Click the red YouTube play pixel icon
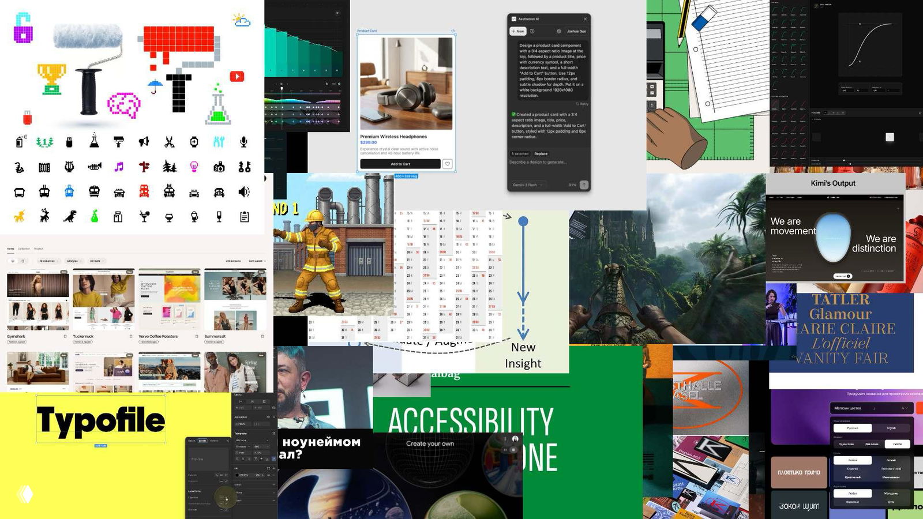 coord(237,76)
